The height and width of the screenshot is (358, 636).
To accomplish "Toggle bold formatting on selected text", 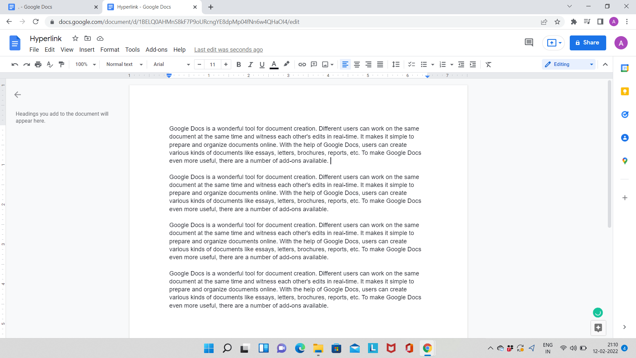I will tap(238, 64).
